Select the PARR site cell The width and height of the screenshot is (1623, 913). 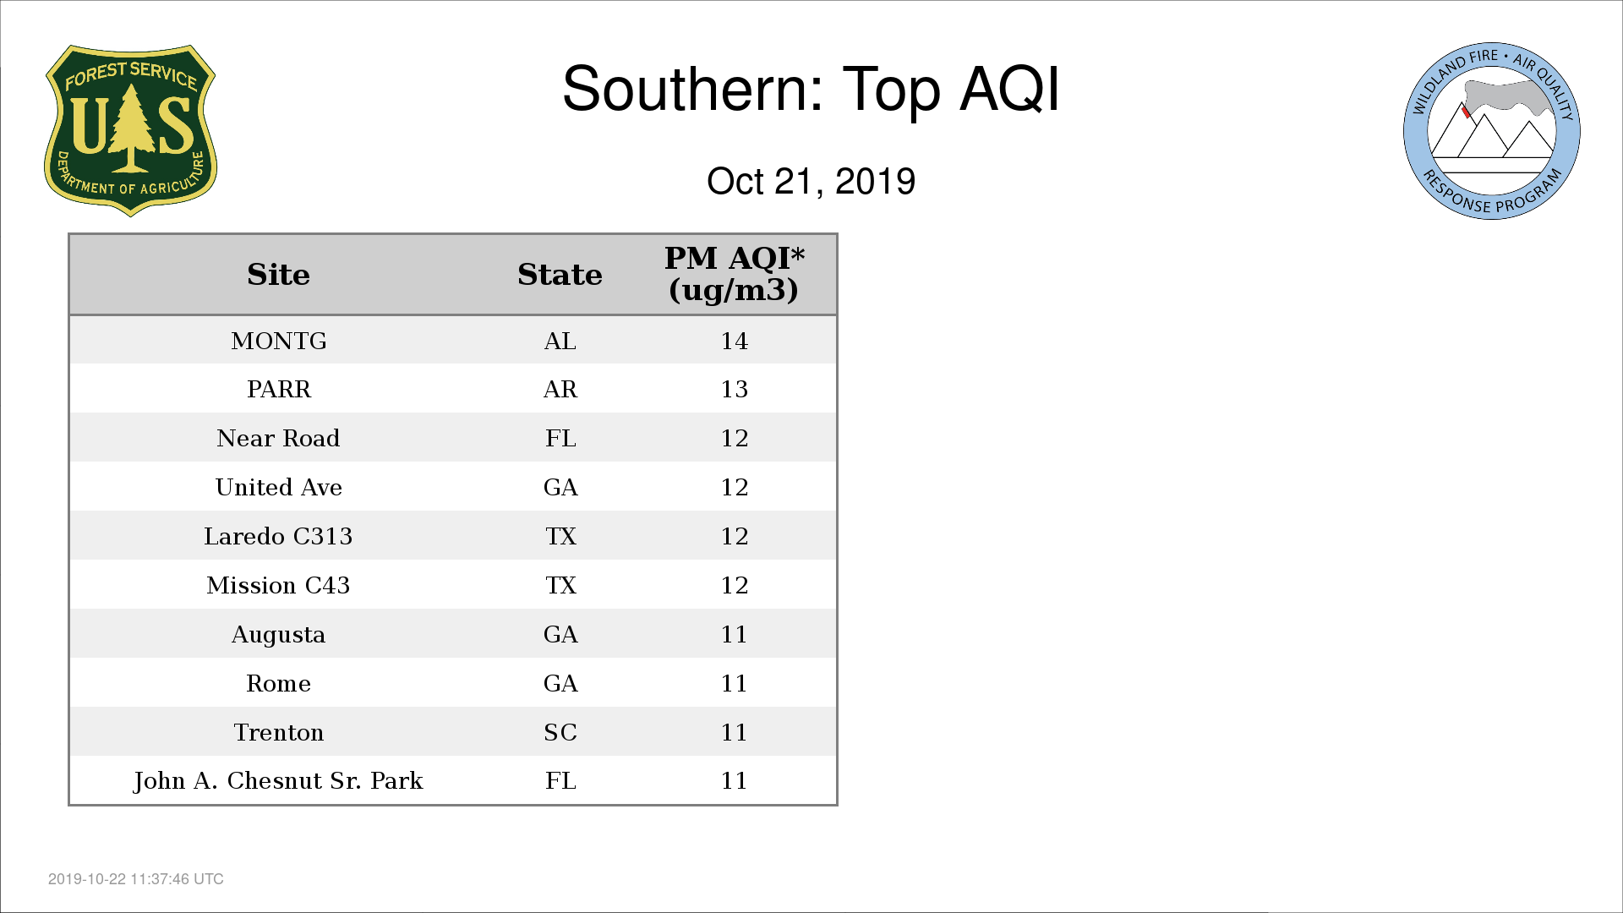point(278,389)
